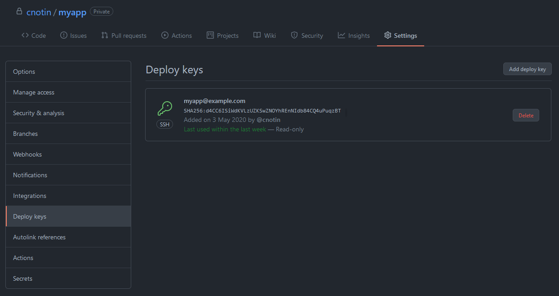Image resolution: width=559 pixels, height=296 pixels.
Task: Select the Settings tab
Action: pos(401,36)
